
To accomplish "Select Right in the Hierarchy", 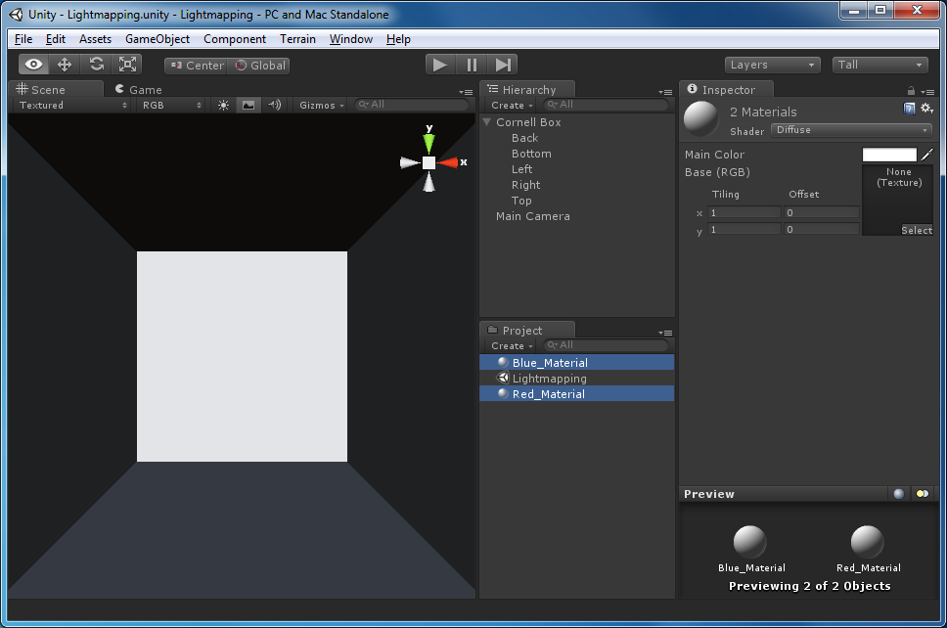I will click(x=525, y=185).
